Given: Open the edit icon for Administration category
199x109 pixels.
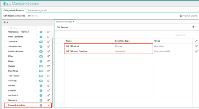Looking at the screenshot, I should (48, 46).
